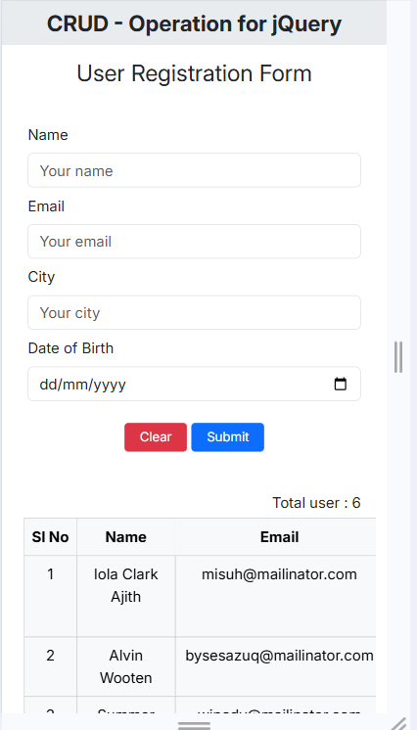Click the Sl No column header
417x730 pixels.
[50, 537]
